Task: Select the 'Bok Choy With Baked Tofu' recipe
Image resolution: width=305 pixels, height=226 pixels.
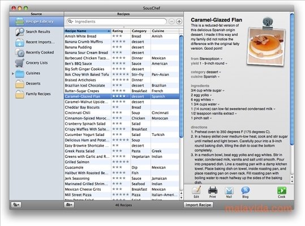Action: pos(87,75)
